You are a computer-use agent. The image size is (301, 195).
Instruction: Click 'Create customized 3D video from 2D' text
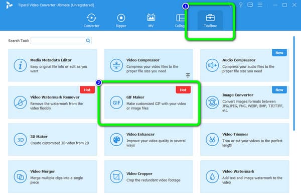[60, 143]
